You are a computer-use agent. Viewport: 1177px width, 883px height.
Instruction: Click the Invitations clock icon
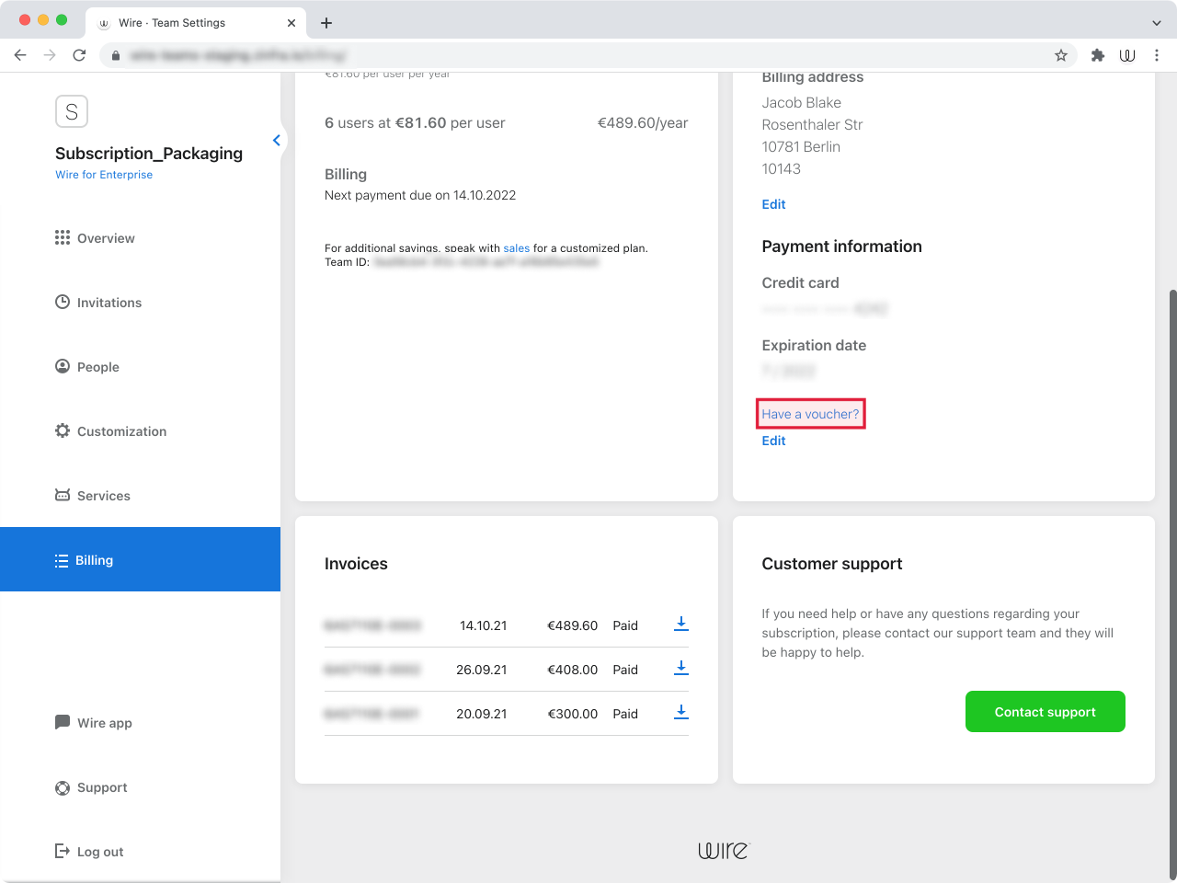tap(63, 302)
